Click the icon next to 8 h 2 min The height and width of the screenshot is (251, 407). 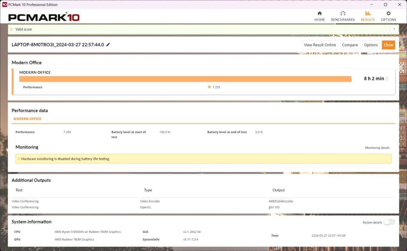coord(387,79)
